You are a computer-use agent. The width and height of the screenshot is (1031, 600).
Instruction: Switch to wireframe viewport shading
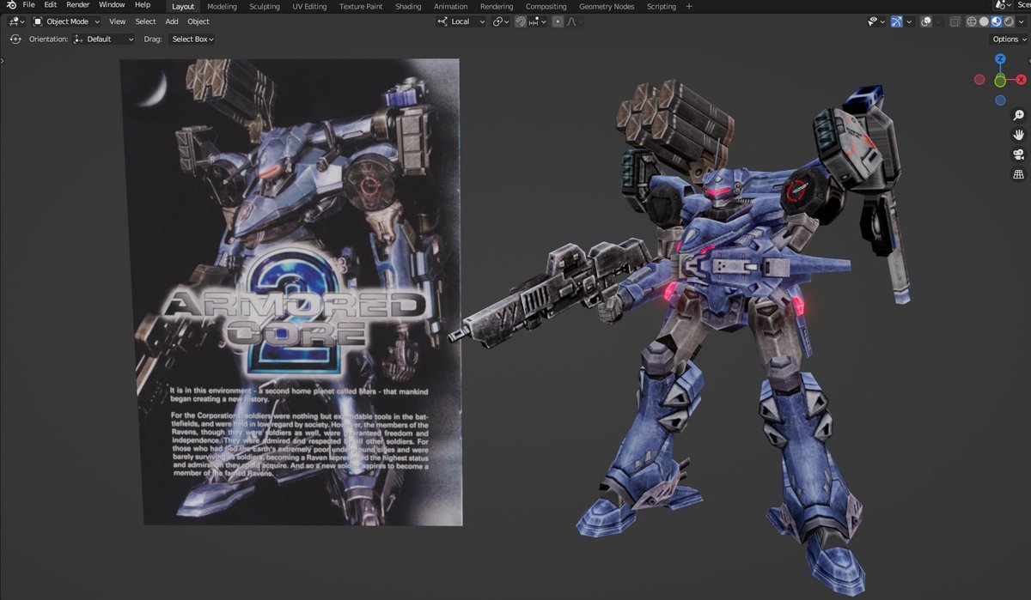coord(972,21)
